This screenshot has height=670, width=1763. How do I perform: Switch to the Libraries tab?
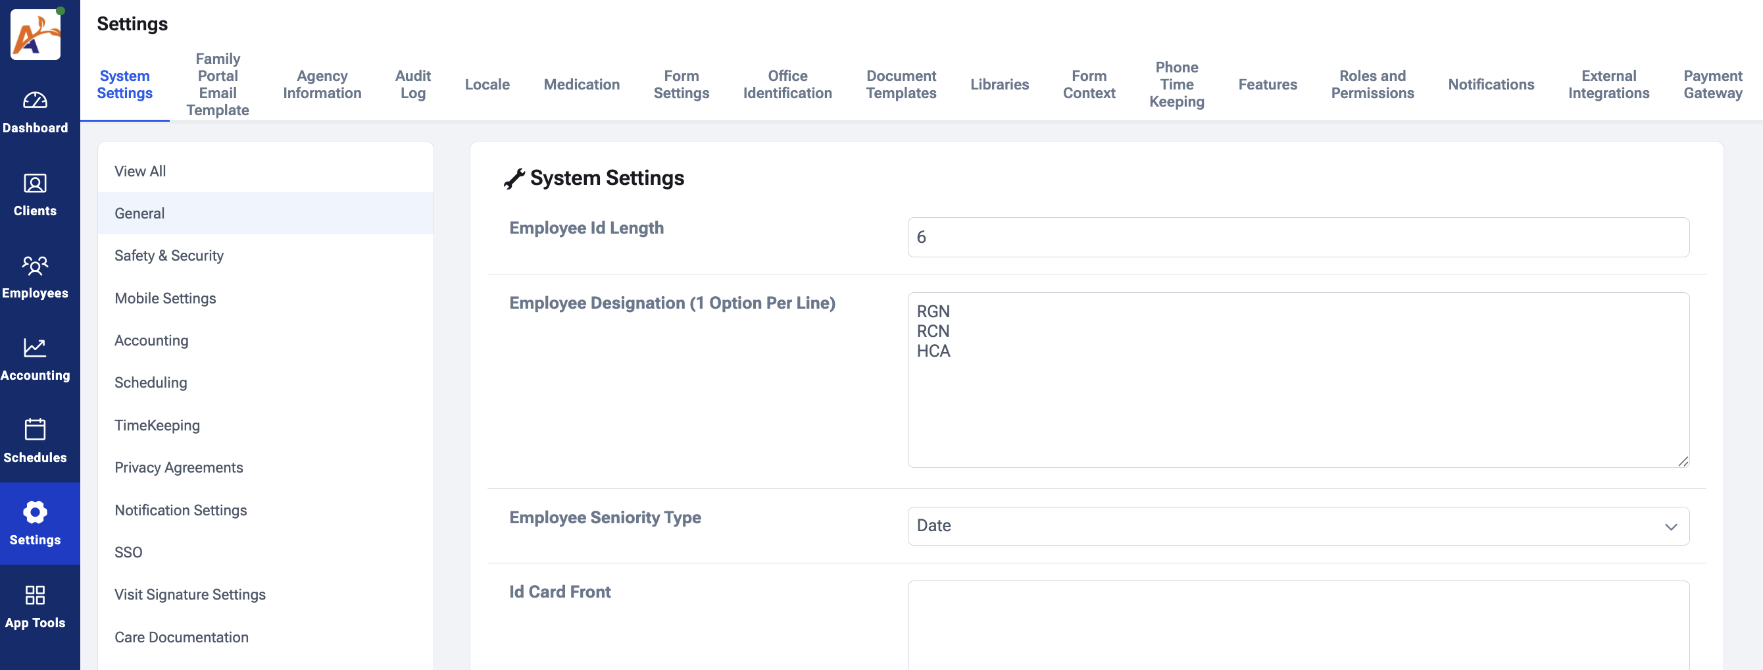coord(999,84)
